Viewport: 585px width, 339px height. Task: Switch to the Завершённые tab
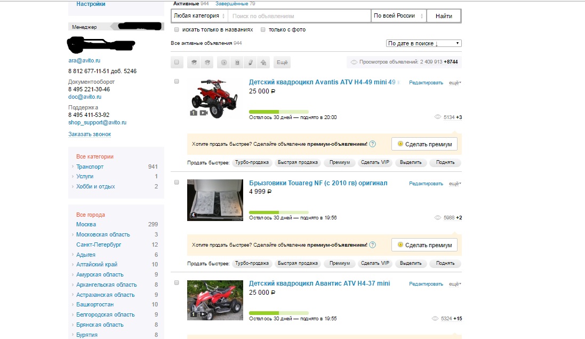(231, 3)
